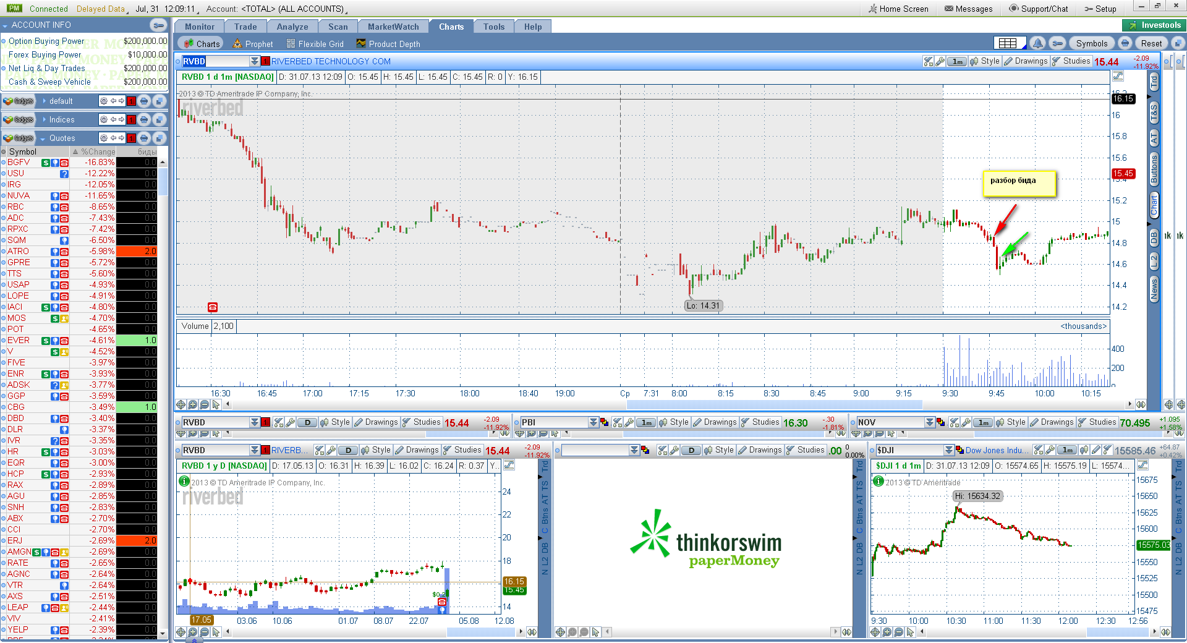Screen dimensions: 1187x643
Task: Switch to the Analyze tab
Action: pyautogui.click(x=292, y=27)
